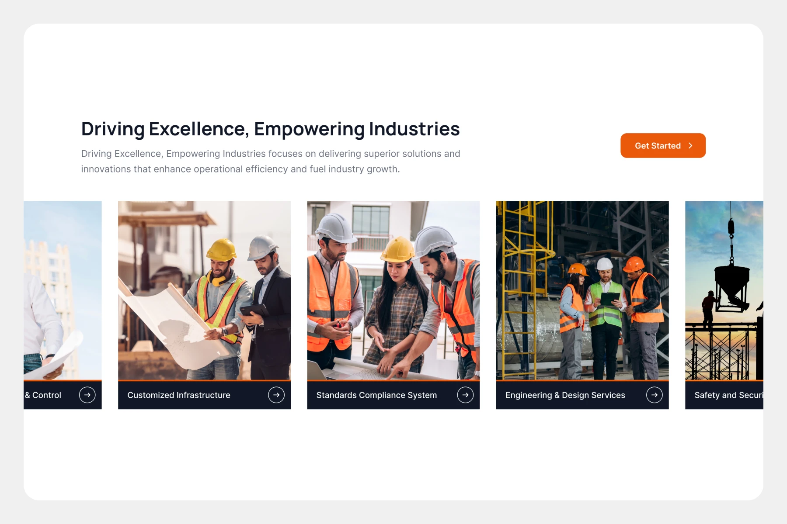Click the partially visible '& Control' label
This screenshot has width=787, height=524.
click(43, 395)
